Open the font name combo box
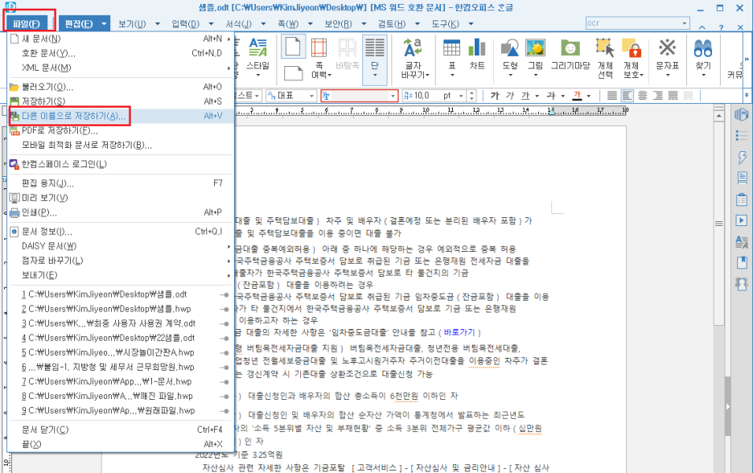Image resolution: width=753 pixels, height=473 pixels. (x=360, y=96)
